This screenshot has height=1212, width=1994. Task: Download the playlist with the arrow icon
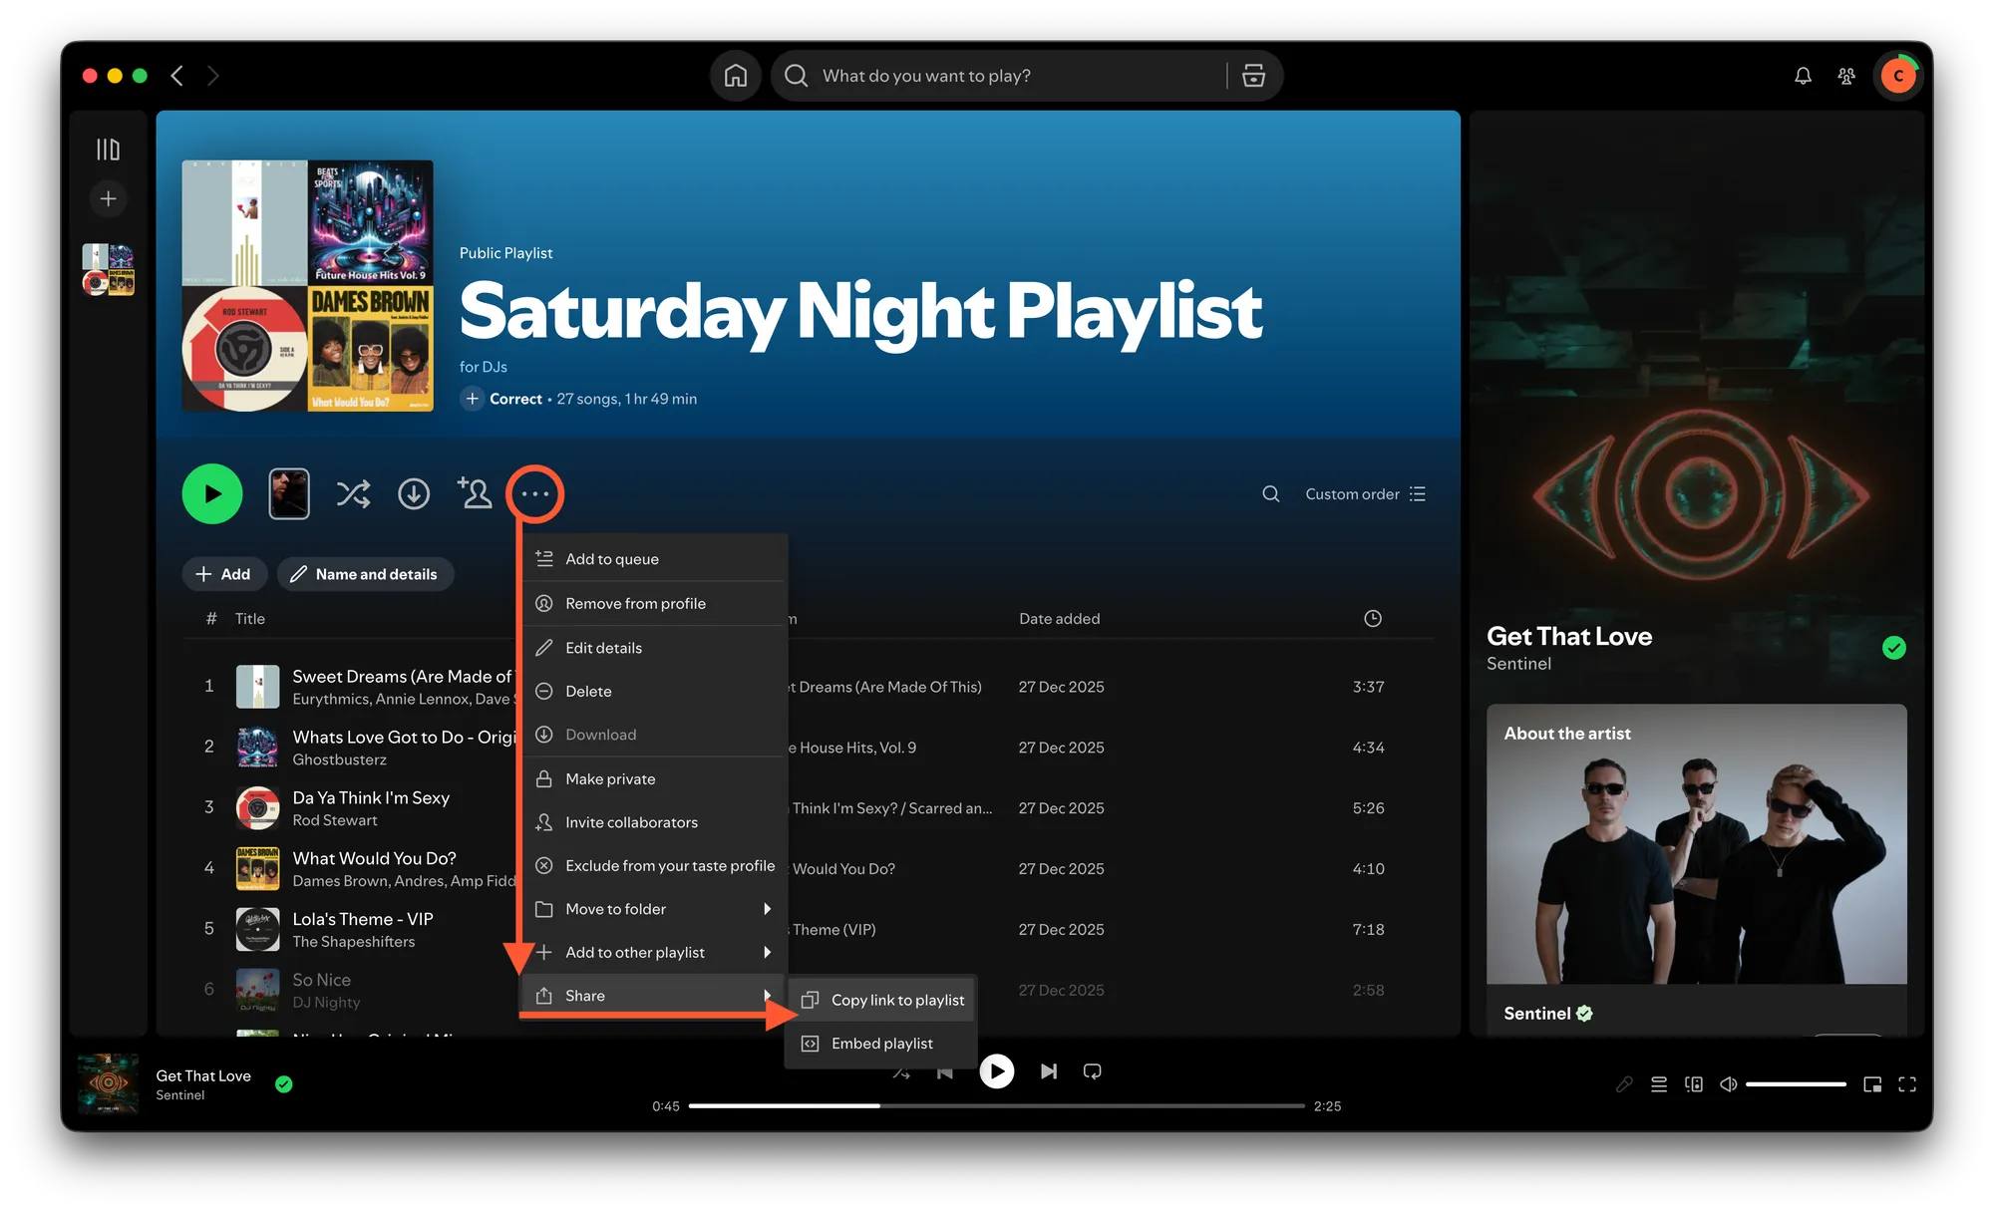(x=414, y=493)
